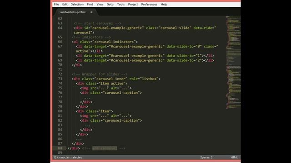Open the View menu
This screenshot has width=291, height=163.
click(100, 4)
